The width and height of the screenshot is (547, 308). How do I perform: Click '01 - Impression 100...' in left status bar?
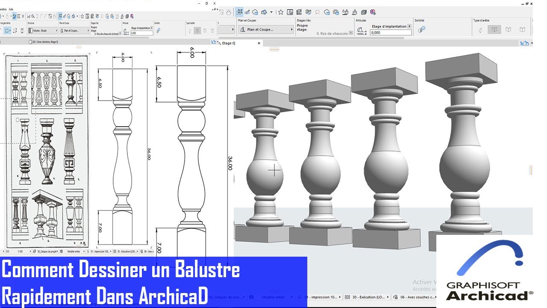100,252
